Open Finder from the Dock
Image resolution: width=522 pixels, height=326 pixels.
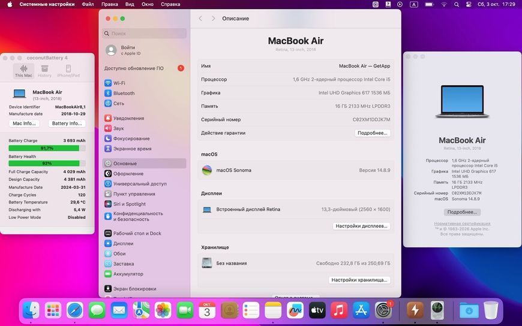tap(31, 310)
